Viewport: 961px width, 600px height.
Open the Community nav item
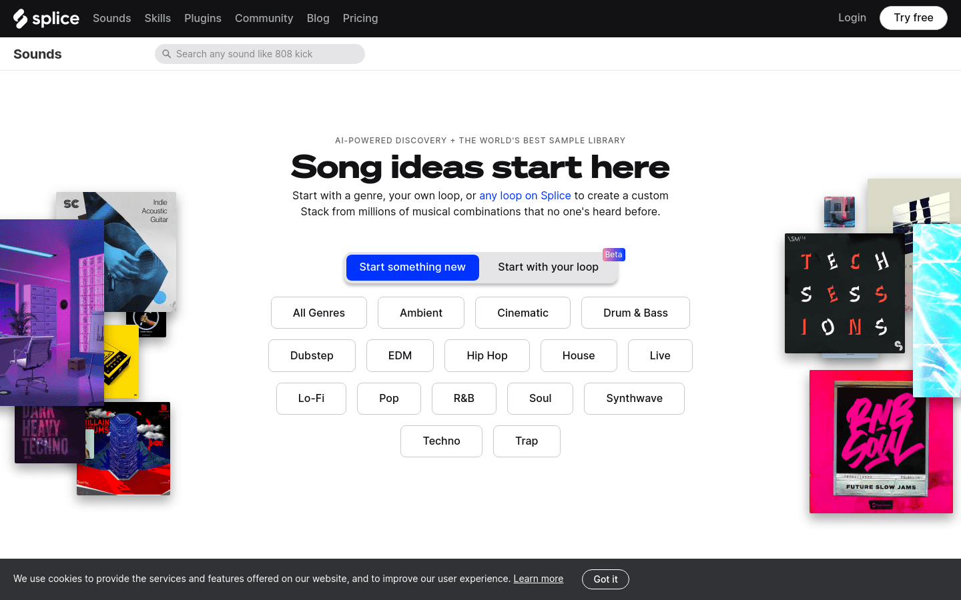[264, 18]
